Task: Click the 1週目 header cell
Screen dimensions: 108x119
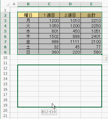Action: tap(49, 15)
